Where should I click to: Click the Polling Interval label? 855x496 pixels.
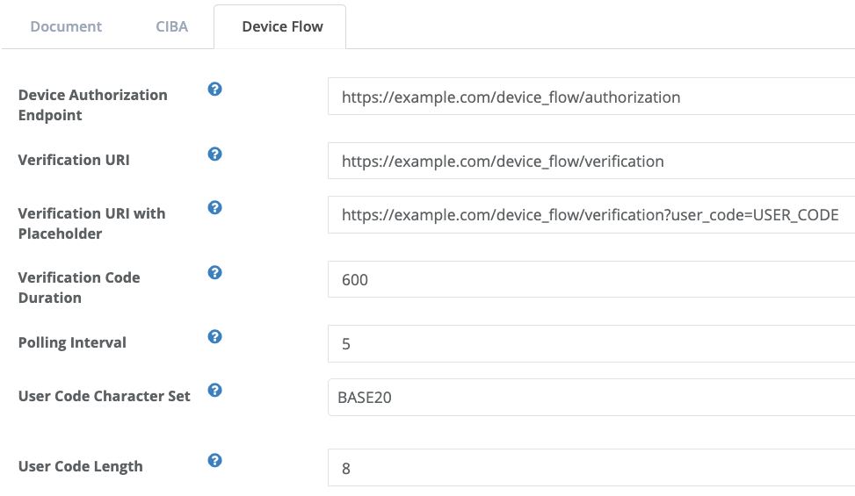click(72, 342)
